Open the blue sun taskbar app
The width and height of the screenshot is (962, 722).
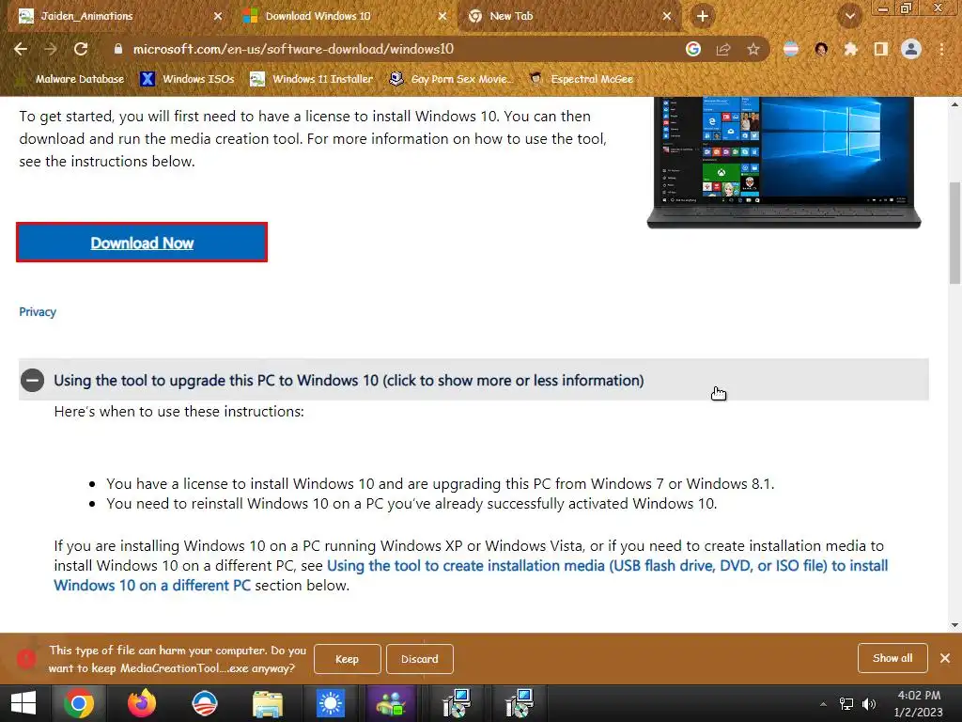[331, 703]
